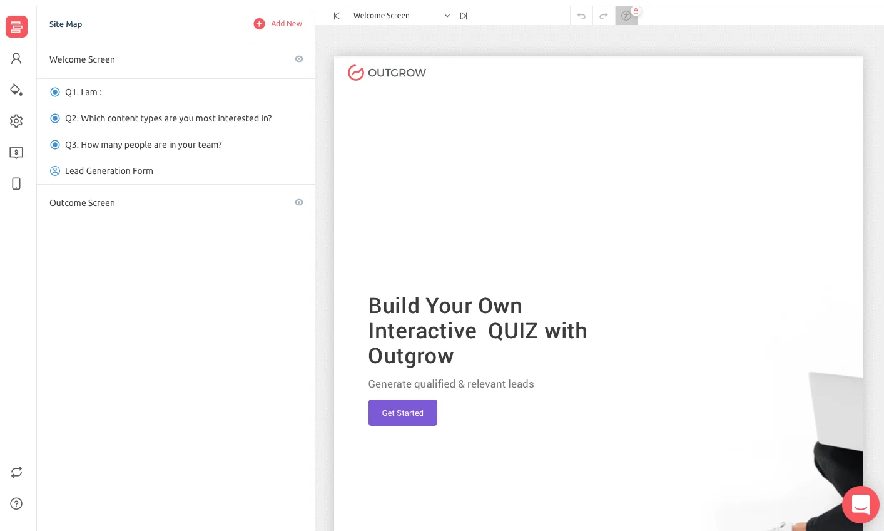Click the person icon beside Lead Generation Form
The image size is (884, 531).
point(55,171)
